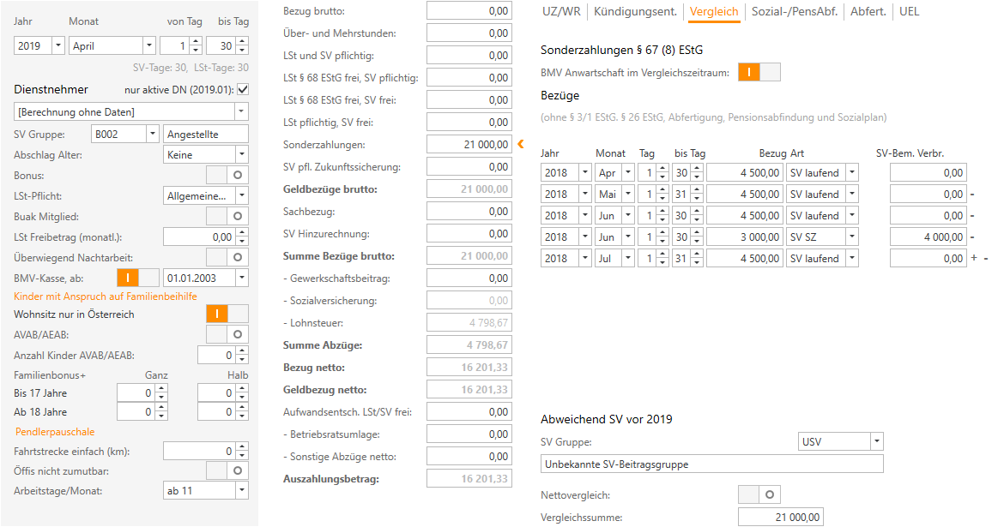The height and width of the screenshot is (527, 992).
Task: Adjust Fahrtstrecke einfach (km) stepper
Action: coord(242,452)
